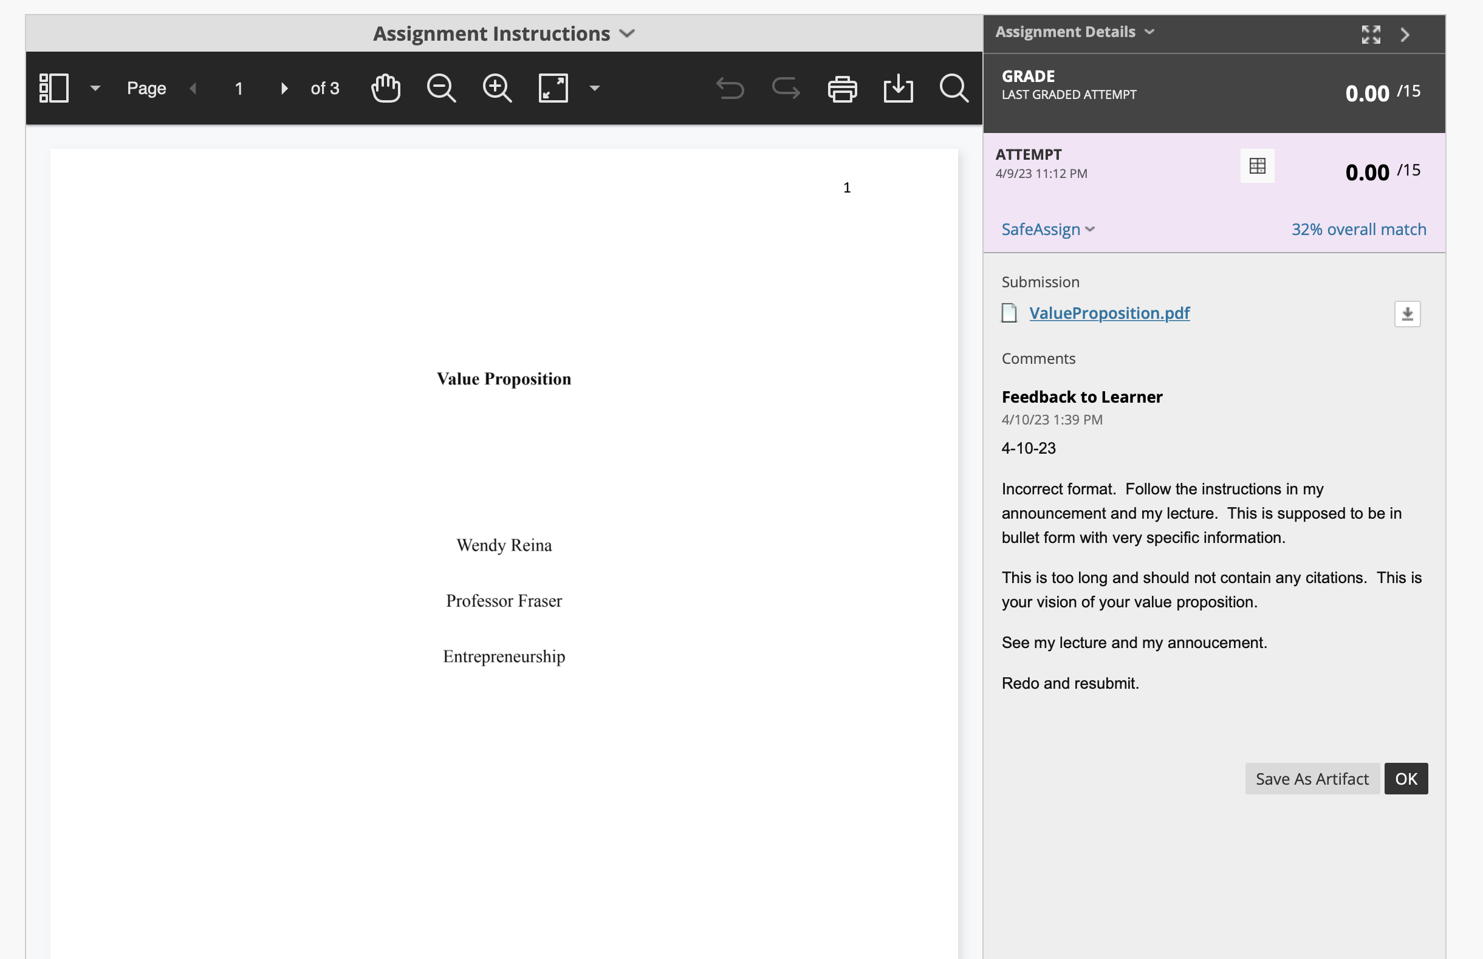This screenshot has width=1483, height=959.
Task: Click the page number field showing 1
Action: point(239,89)
